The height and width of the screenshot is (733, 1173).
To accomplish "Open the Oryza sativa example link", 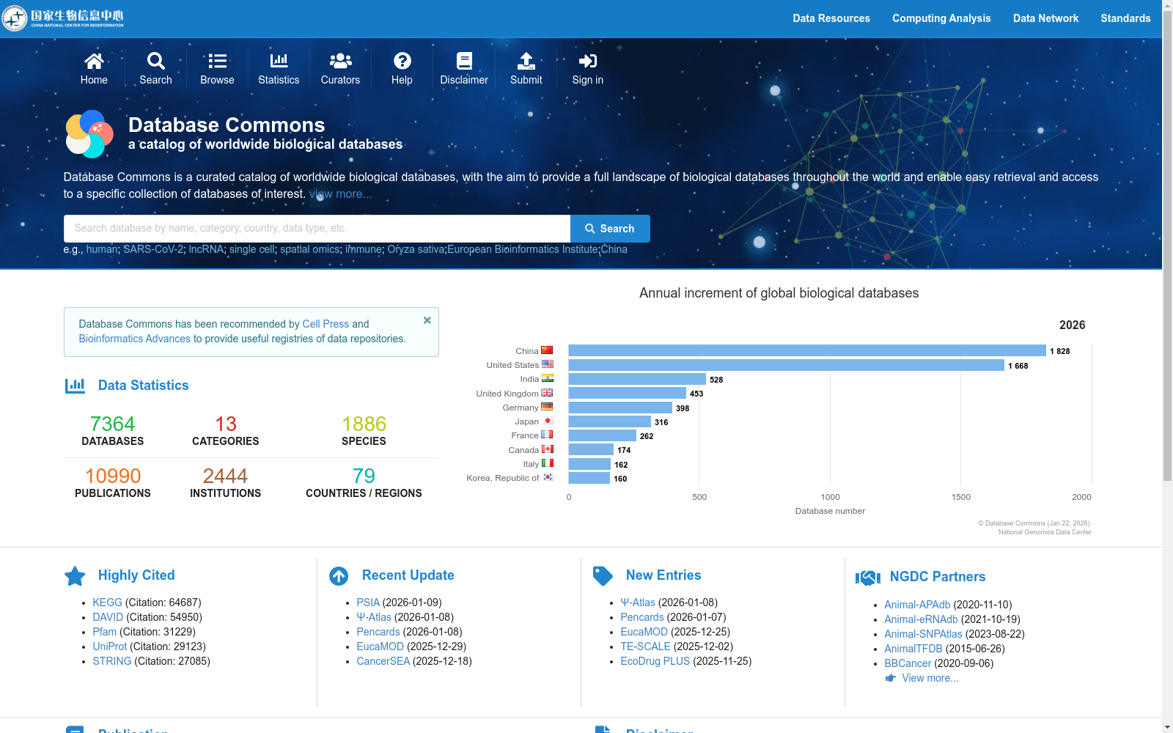I will pyautogui.click(x=416, y=249).
